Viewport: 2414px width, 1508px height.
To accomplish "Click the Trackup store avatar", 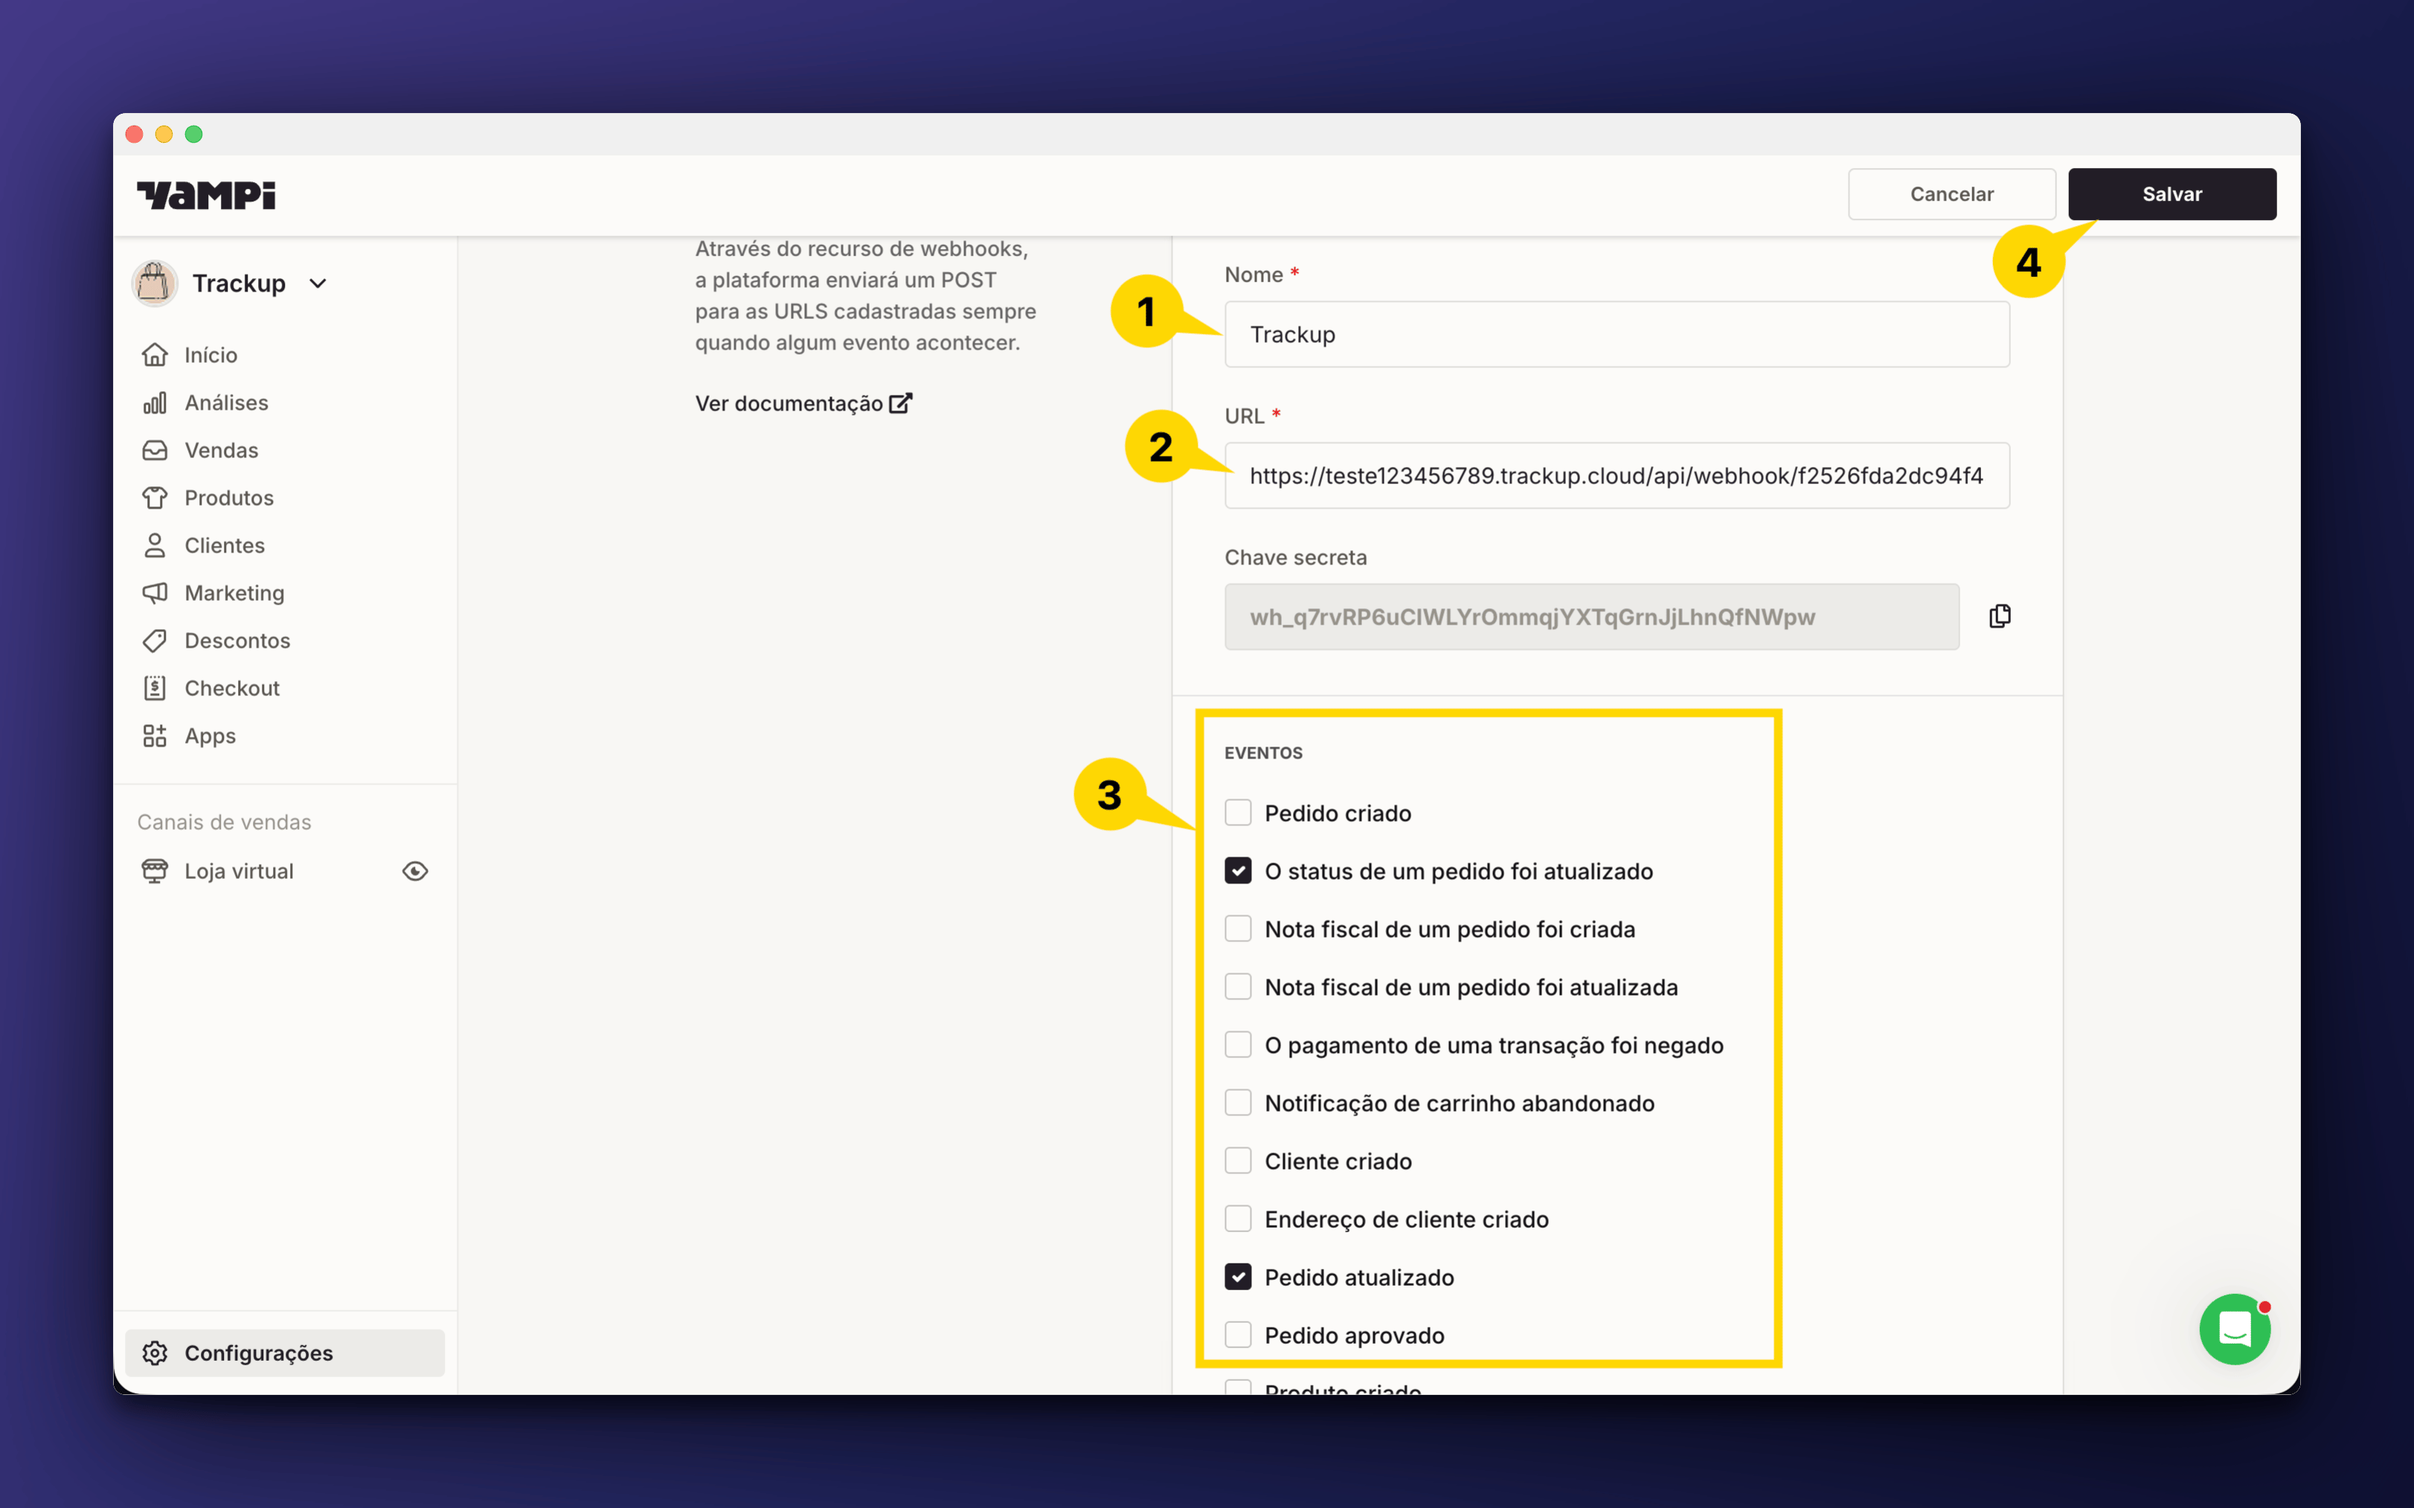I will [x=155, y=283].
